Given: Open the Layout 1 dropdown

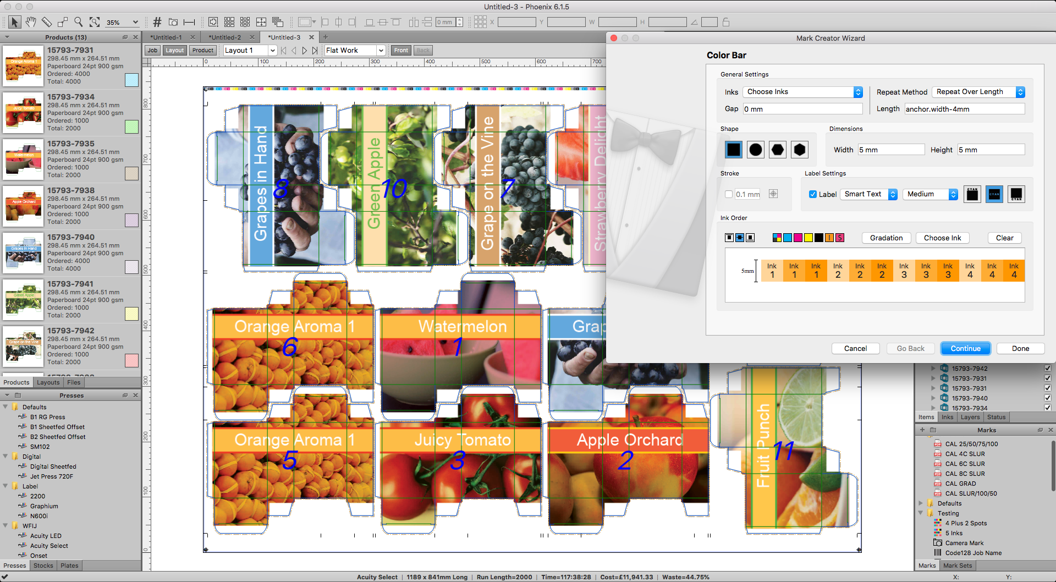Looking at the screenshot, I should click(x=250, y=50).
